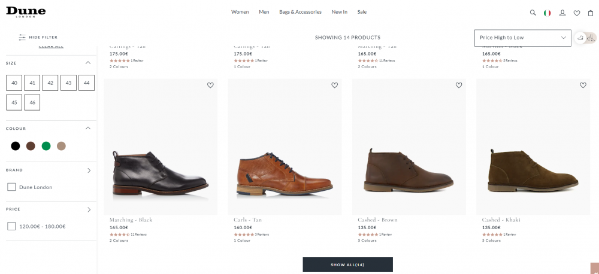Open the wishlist heart in header
Screen dimensions: 599x274
point(577,13)
